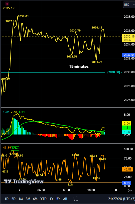Screen dimensions: 135x204
Task: Click the 2032.51 low label on chart
Action: pyautogui.click(x=72, y=56)
